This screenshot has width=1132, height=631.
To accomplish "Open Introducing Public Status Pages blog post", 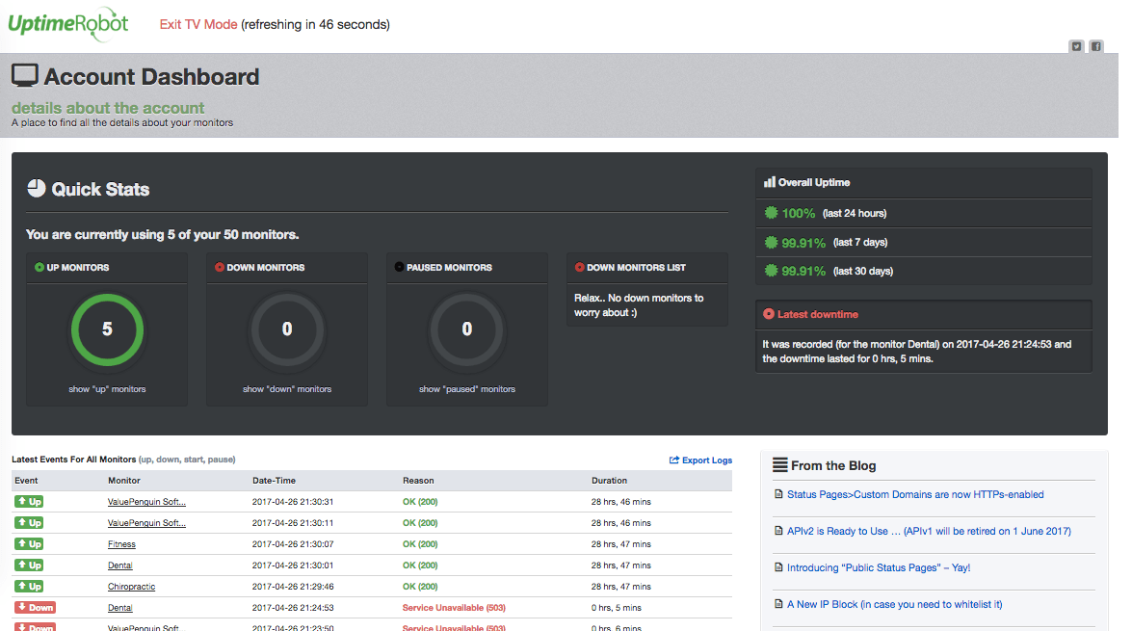I will click(x=879, y=567).
